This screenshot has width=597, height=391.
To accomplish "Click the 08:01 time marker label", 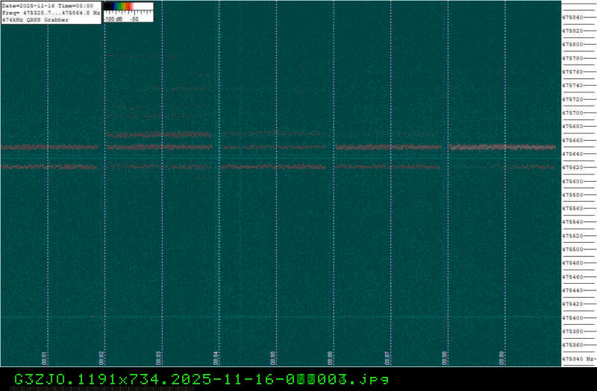I will tap(44, 357).
